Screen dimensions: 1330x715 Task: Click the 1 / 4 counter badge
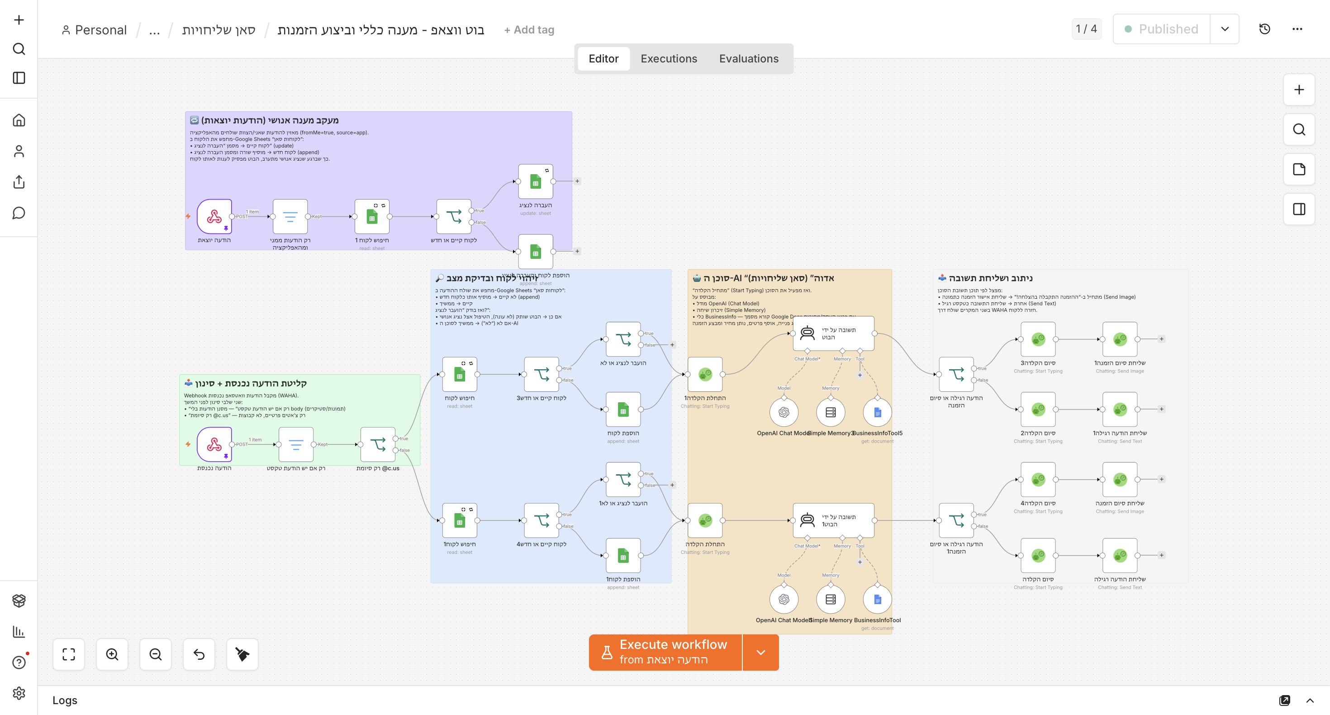point(1086,29)
